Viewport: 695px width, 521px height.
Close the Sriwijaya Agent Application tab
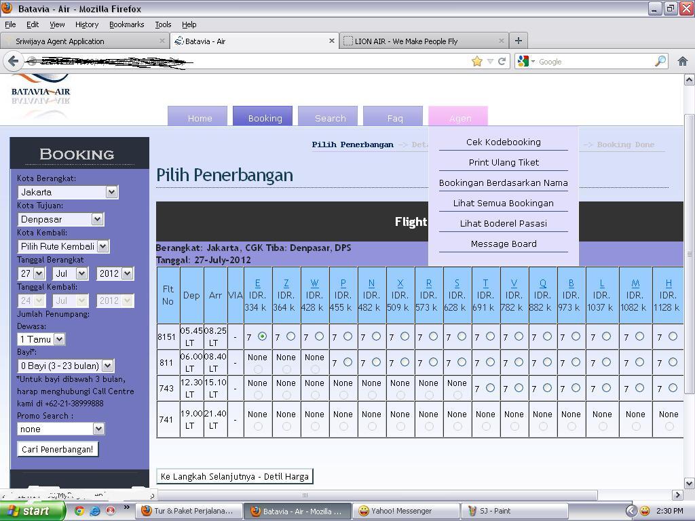point(162,41)
